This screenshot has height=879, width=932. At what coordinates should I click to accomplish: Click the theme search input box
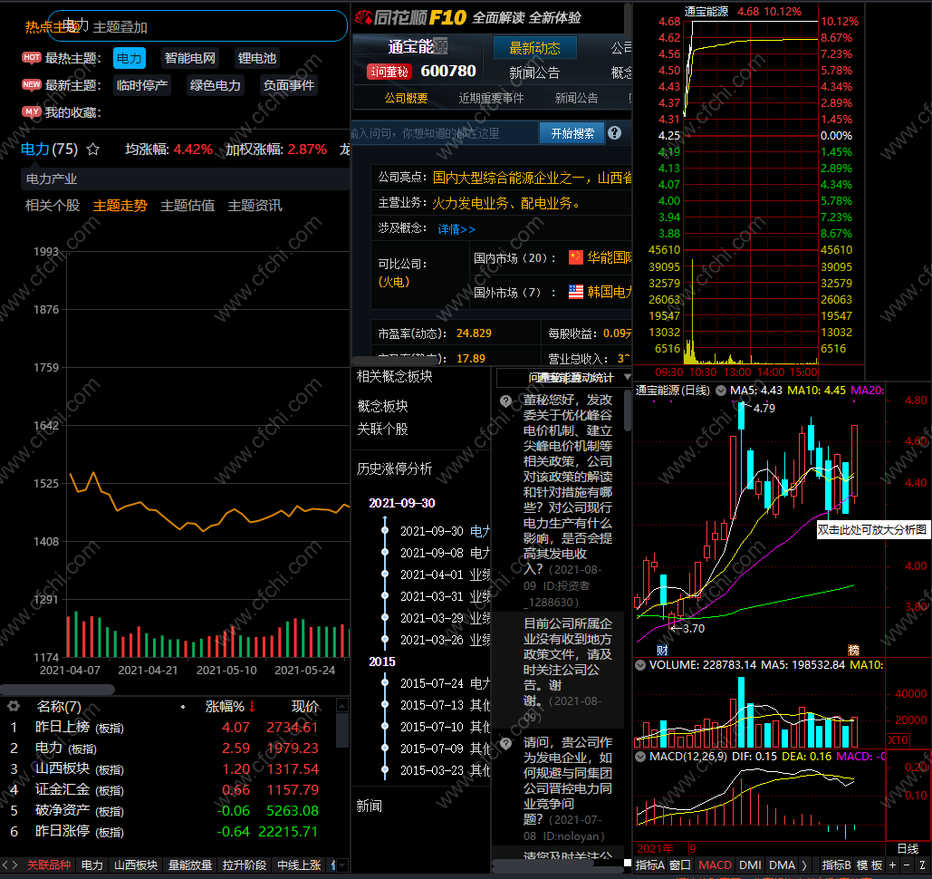[x=197, y=26]
